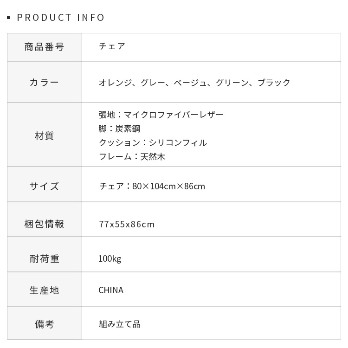Click the 張地:マイクロファイバーレザー line
This screenshot has width=348, height=348.
[x=161, y=115]
